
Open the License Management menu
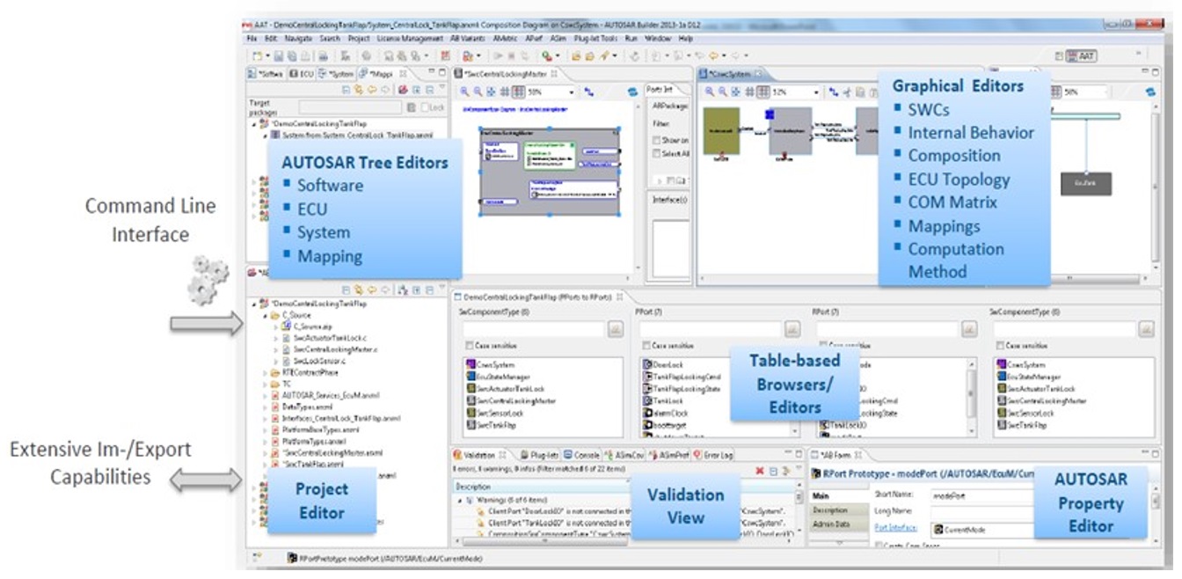(409, 40)
